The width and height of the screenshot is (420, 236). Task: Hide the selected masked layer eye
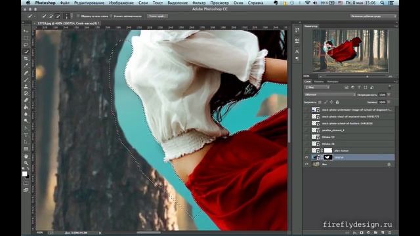[x=306, y=157]
